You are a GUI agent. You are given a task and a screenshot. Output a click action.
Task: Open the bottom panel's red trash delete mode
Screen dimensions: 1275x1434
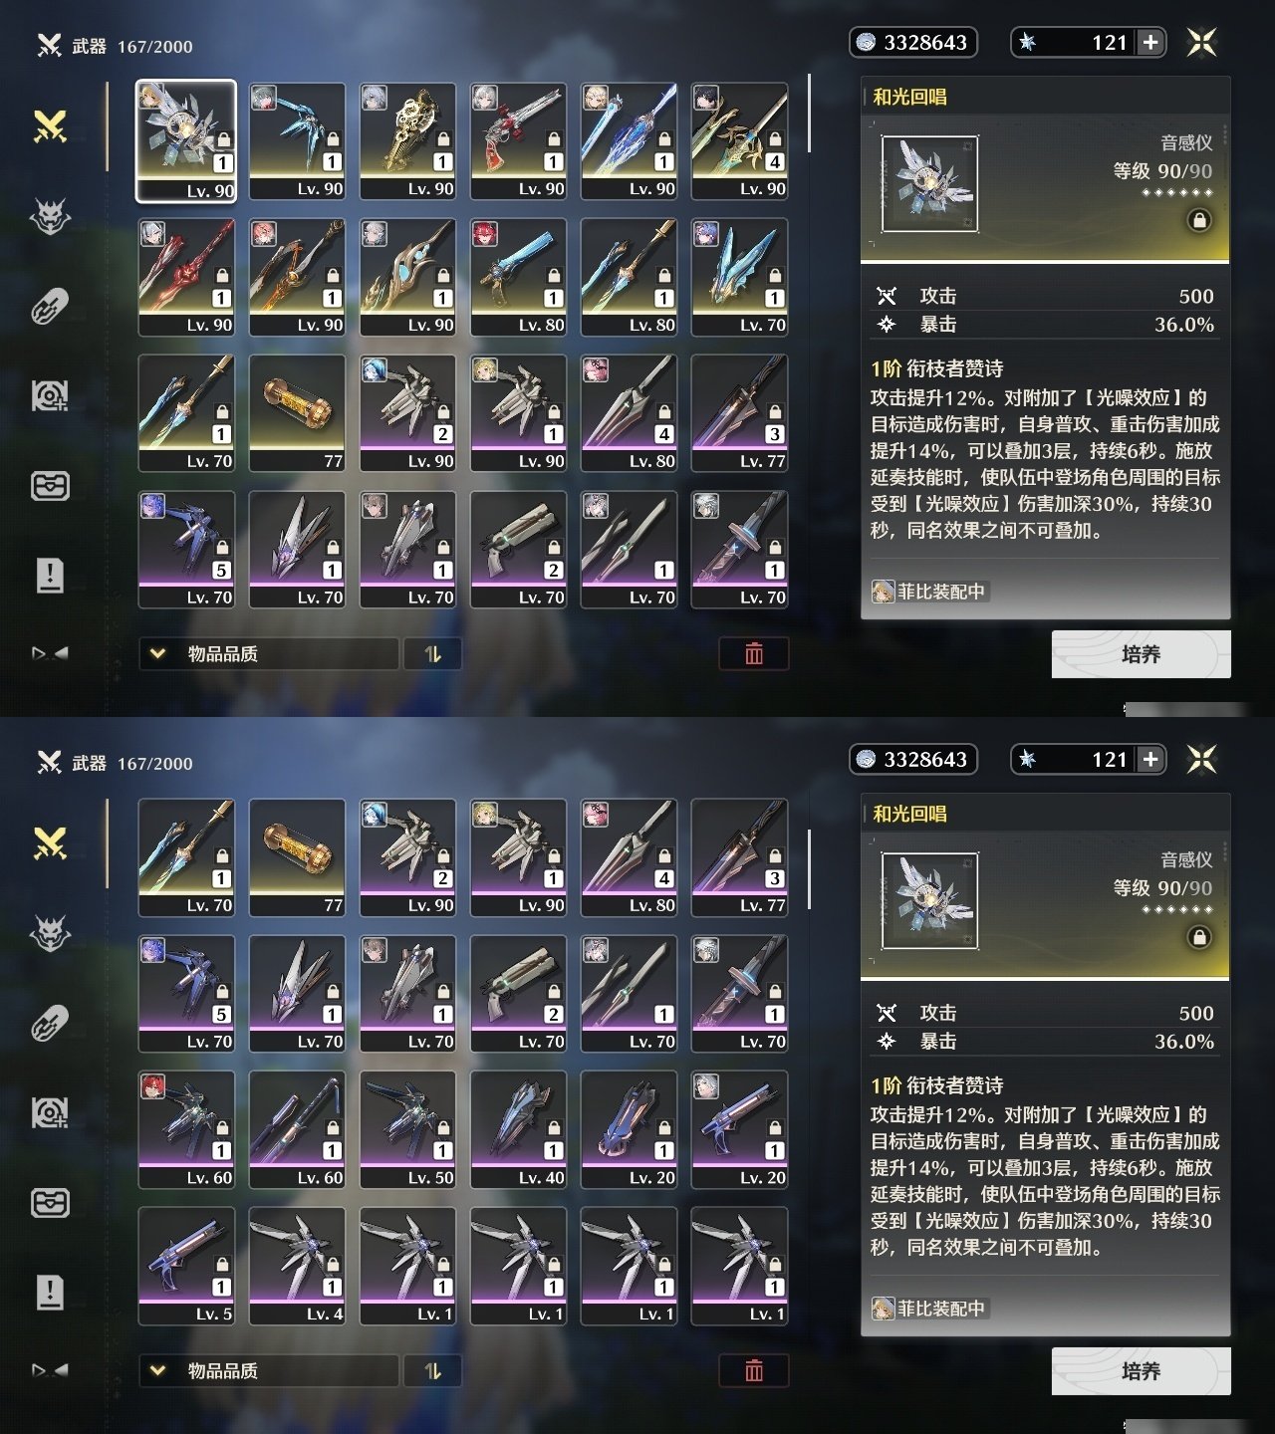(x=754, y=1370)
